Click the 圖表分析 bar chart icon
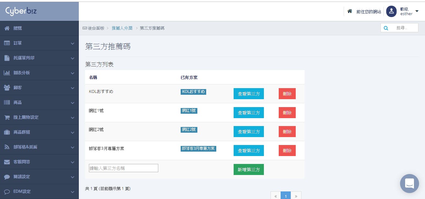 pos(7,73)
